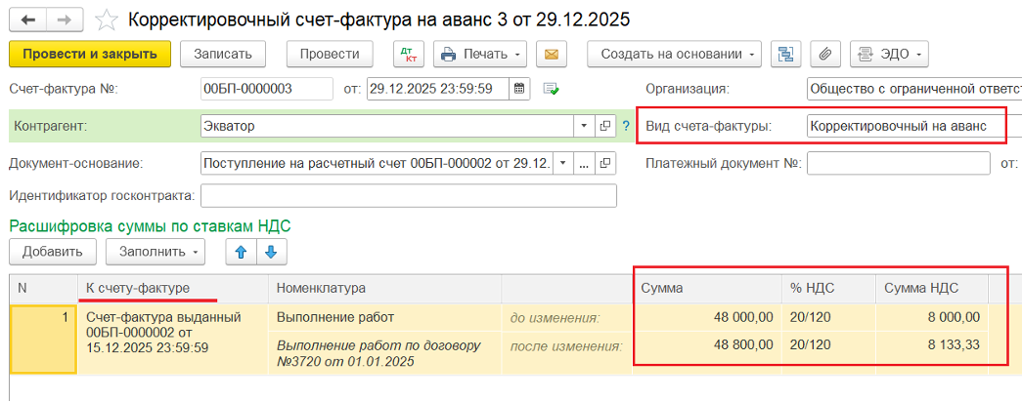This screenshot has height=402, width=1022.
Task: Go forward using the right arrow
Action: click(65, 20)
